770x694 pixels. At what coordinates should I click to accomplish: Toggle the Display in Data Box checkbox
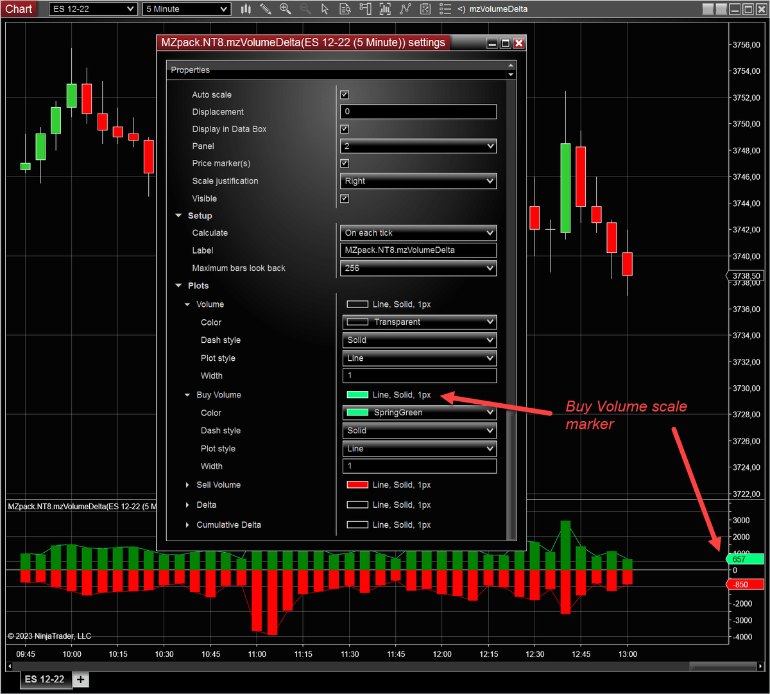click(x=345, y=129)
